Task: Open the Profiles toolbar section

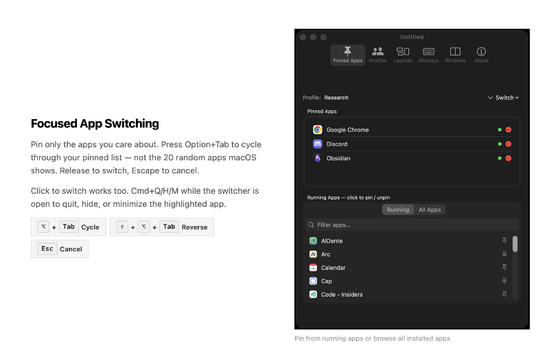Action: (x=377, y=55)
